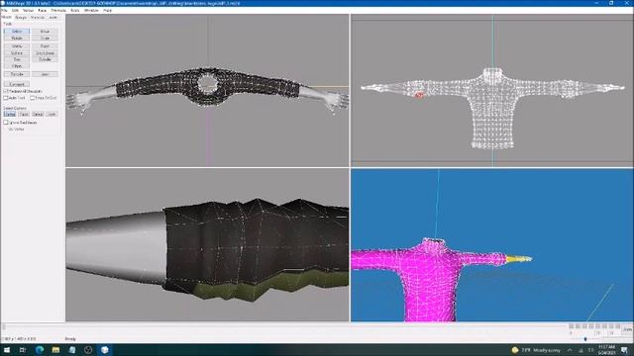
Task: Open Task View from the taskbar
Action: [23, 350]
